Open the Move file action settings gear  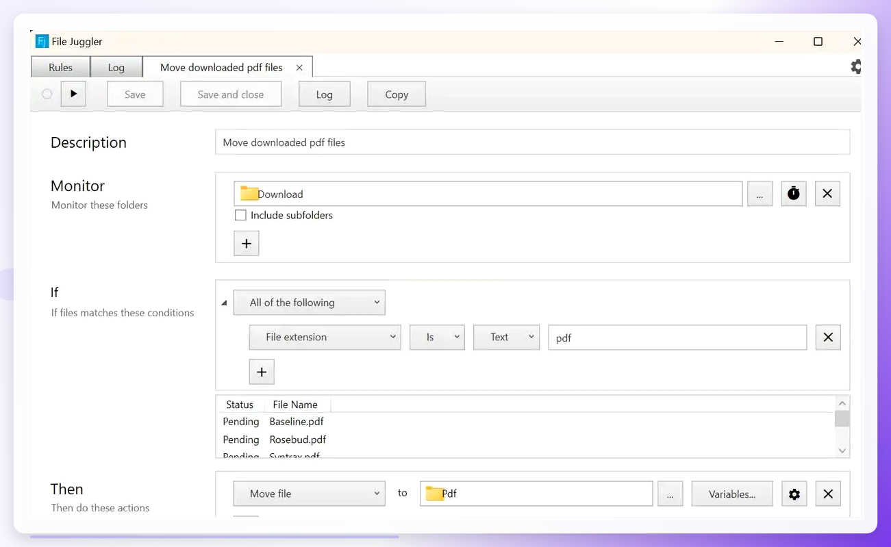[794, 494]
